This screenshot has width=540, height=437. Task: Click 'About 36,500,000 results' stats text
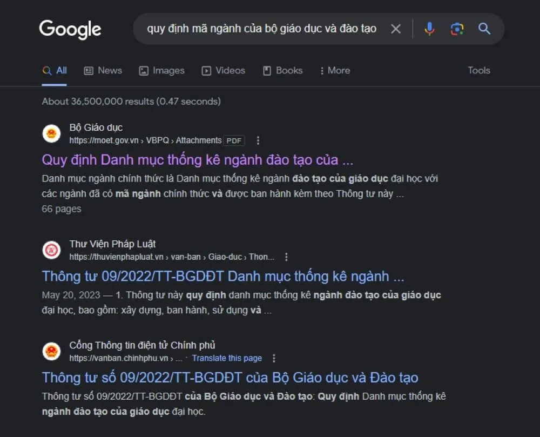pos(131,101)
